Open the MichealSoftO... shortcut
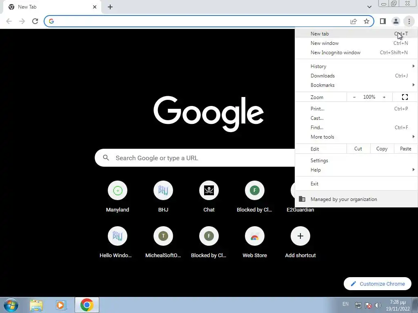Image resolution: width=418 pixels, height=313 pixels. point(163,242)
